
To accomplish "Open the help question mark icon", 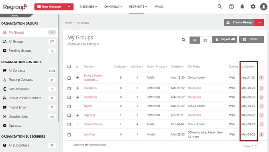I will (x=231, y=6).
